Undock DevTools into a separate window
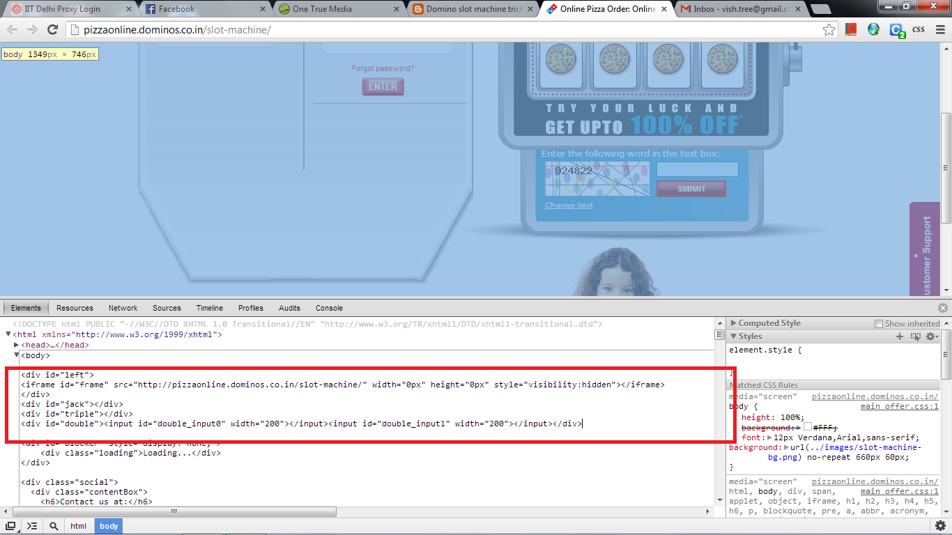This screenshot has width=952, height=535. (11, 526)
